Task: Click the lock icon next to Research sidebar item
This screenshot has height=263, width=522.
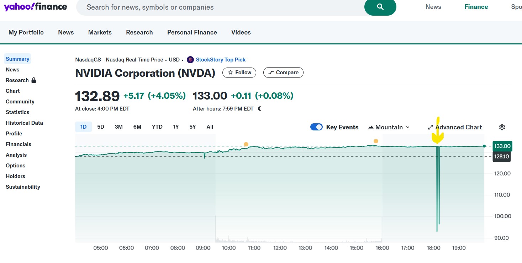Action: (x=33, y=80)
